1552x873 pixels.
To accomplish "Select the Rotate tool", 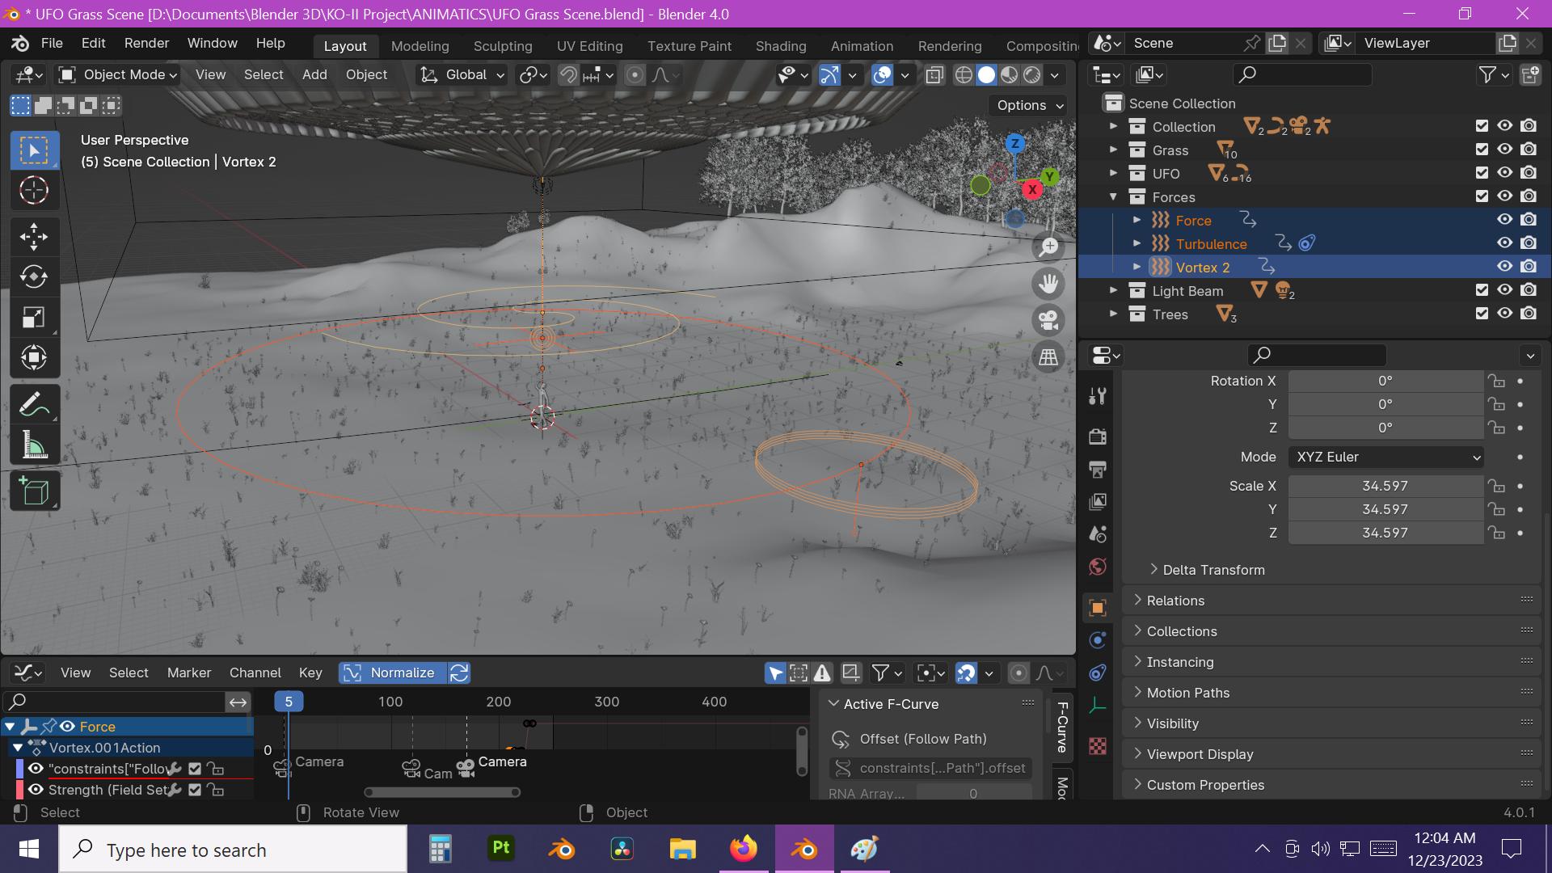I will (x=34, y=277).
